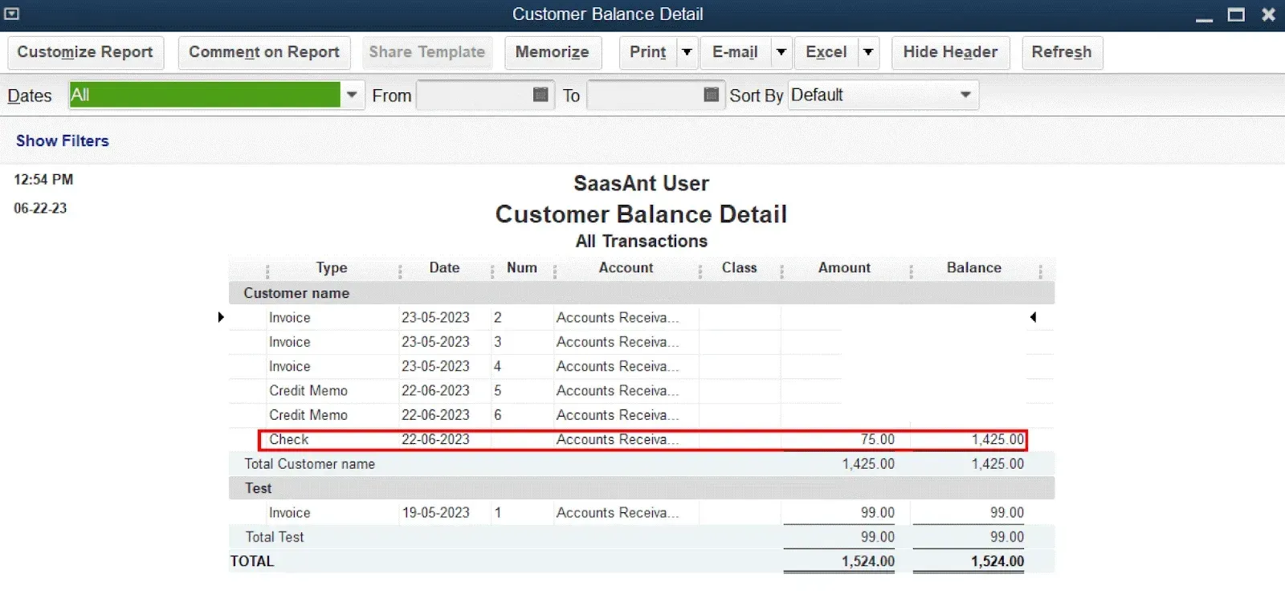Open the To date calendar picker
The image size is (1285, 615).
tap(711, 95)
